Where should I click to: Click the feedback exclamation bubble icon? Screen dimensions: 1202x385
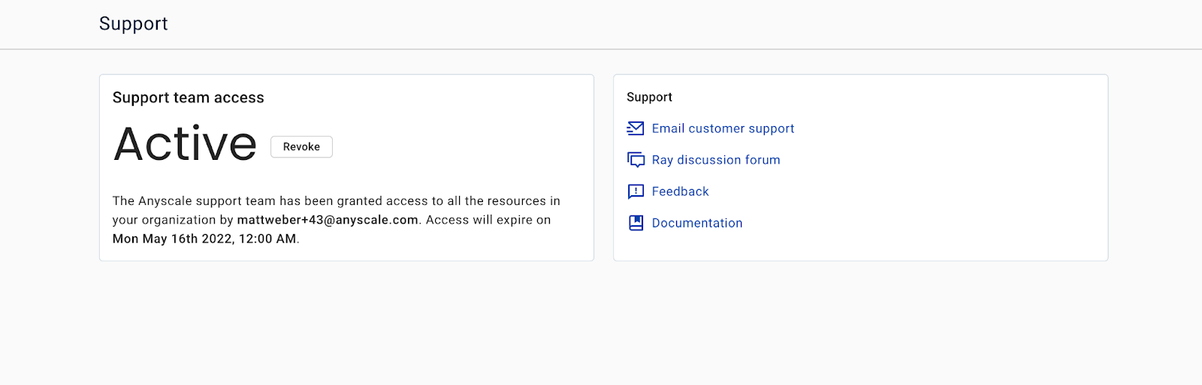point(636,191)
